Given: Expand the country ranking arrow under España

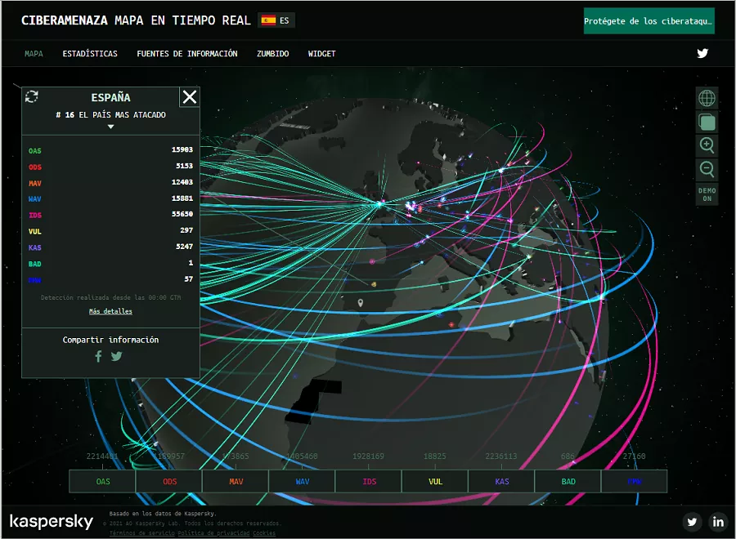Looking at the screenshot, I should click(110, 127).
